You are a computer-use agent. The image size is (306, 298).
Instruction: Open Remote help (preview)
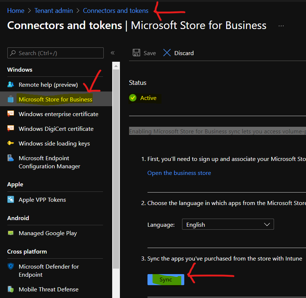[48, 85]
